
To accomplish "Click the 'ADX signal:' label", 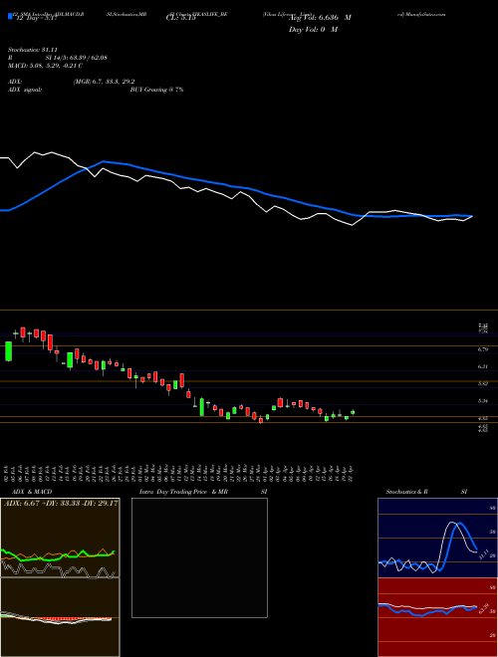I will (x=25, y=90).
